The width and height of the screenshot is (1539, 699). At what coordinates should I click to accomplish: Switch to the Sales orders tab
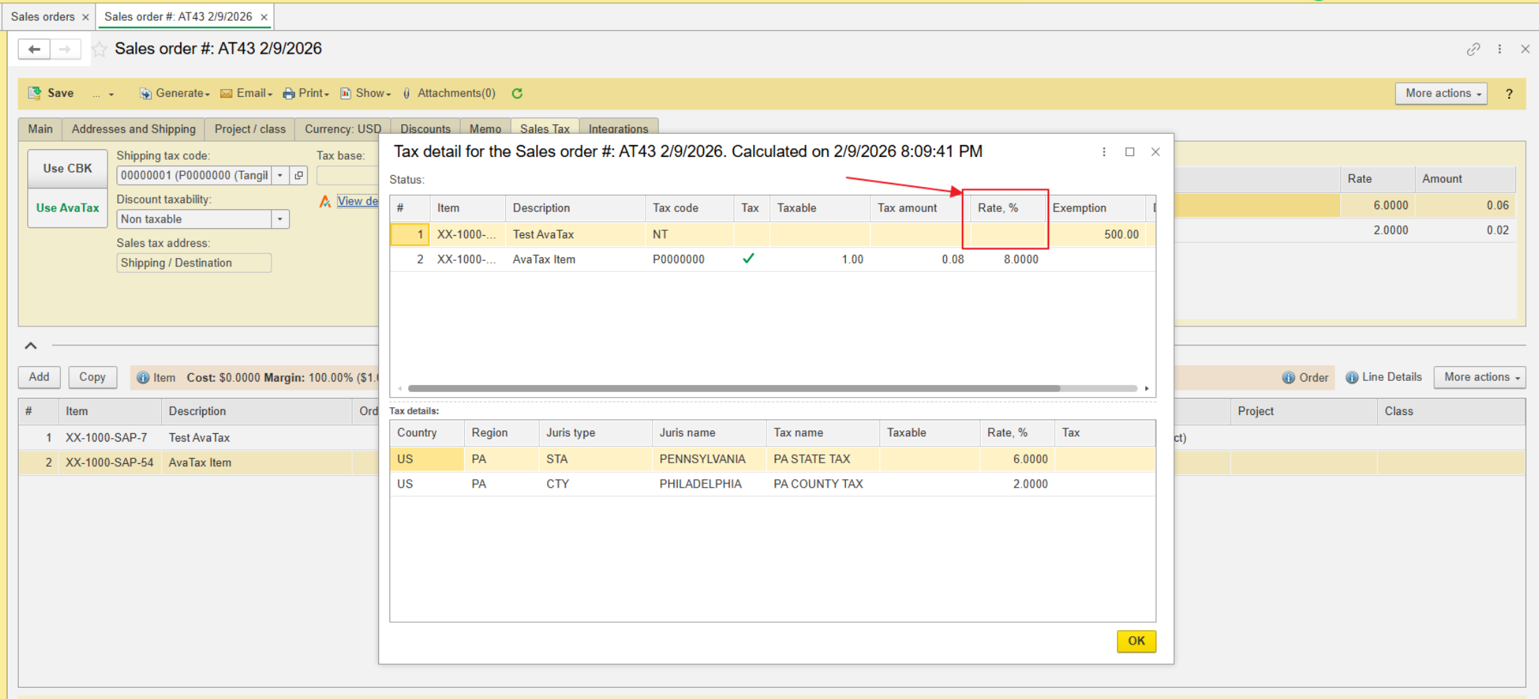pos(43,17)
